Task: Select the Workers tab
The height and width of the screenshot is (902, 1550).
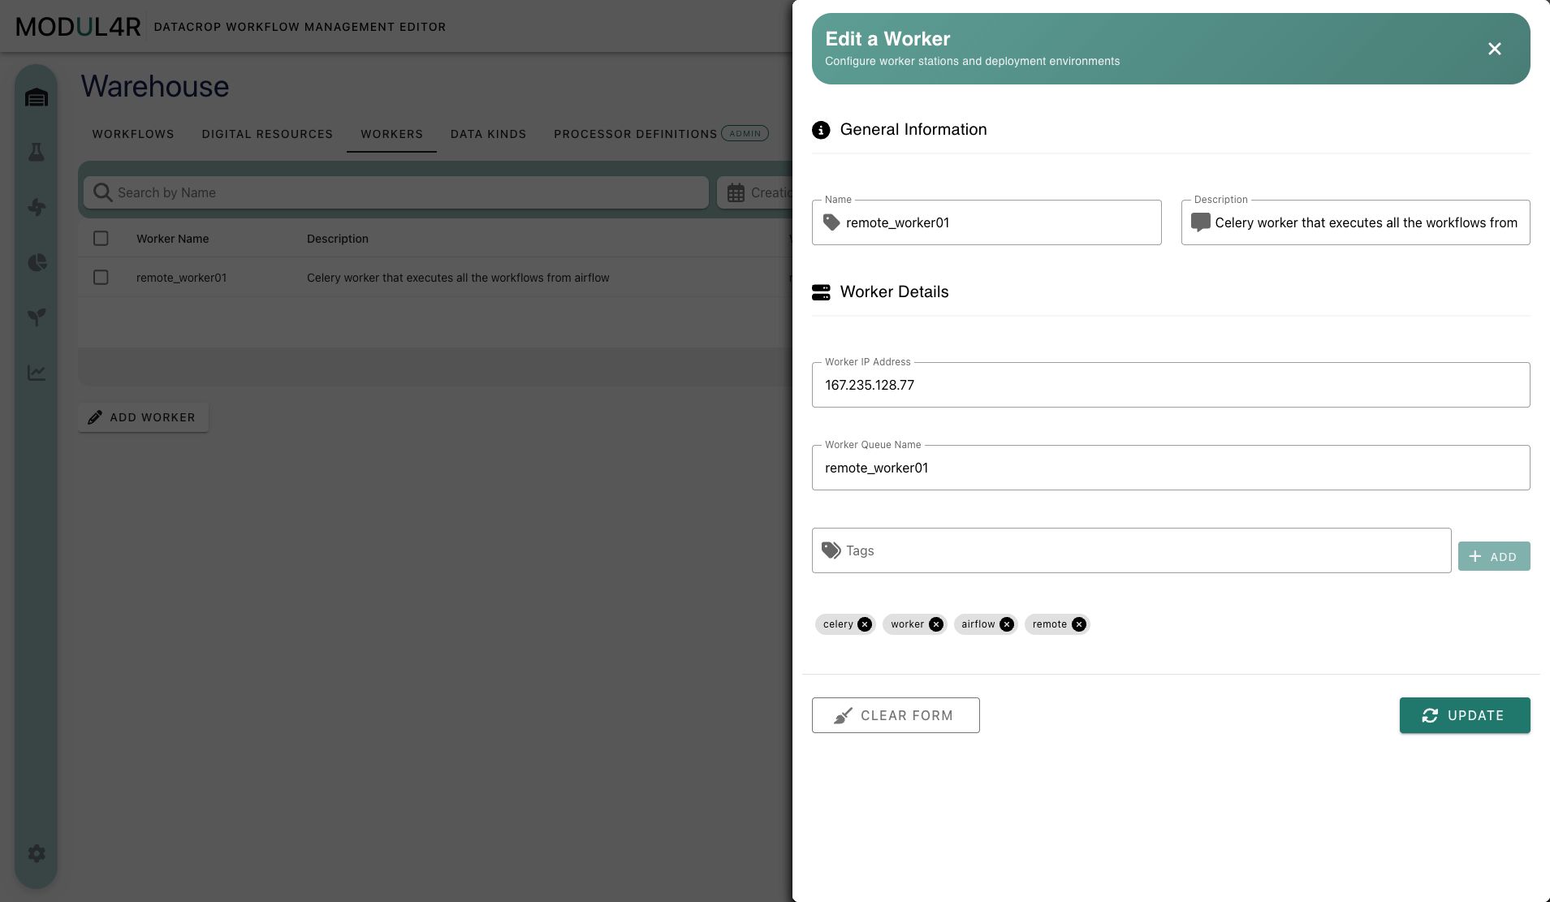Action: [391, 134]
